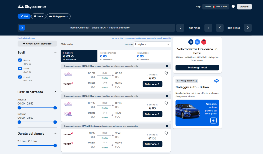Select the Il più economico sorting tab

(x=116, y=56)
